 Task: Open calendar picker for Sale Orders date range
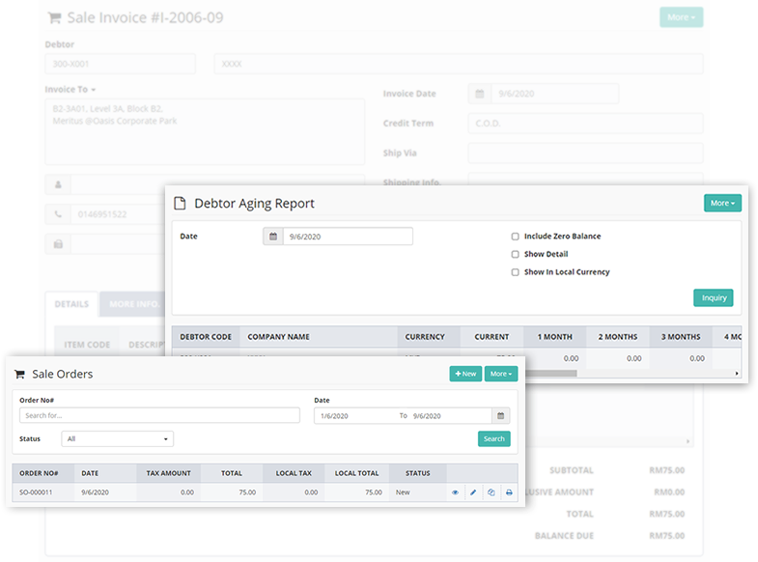click(x=500, y=415)
